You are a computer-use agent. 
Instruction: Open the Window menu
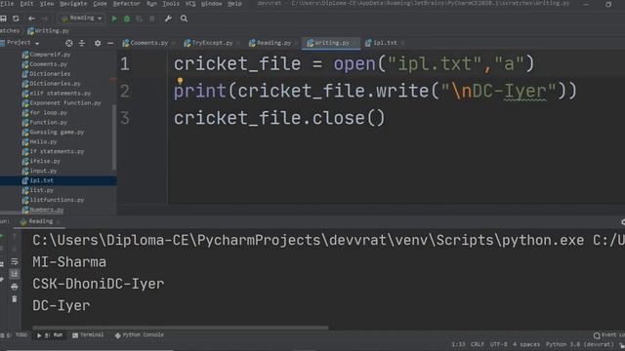211,4
